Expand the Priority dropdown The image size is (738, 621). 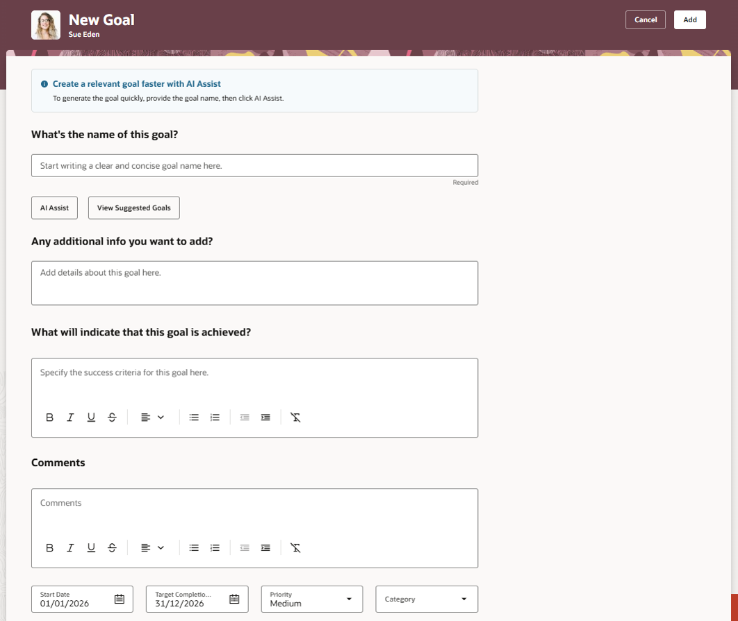coord(312,599)
